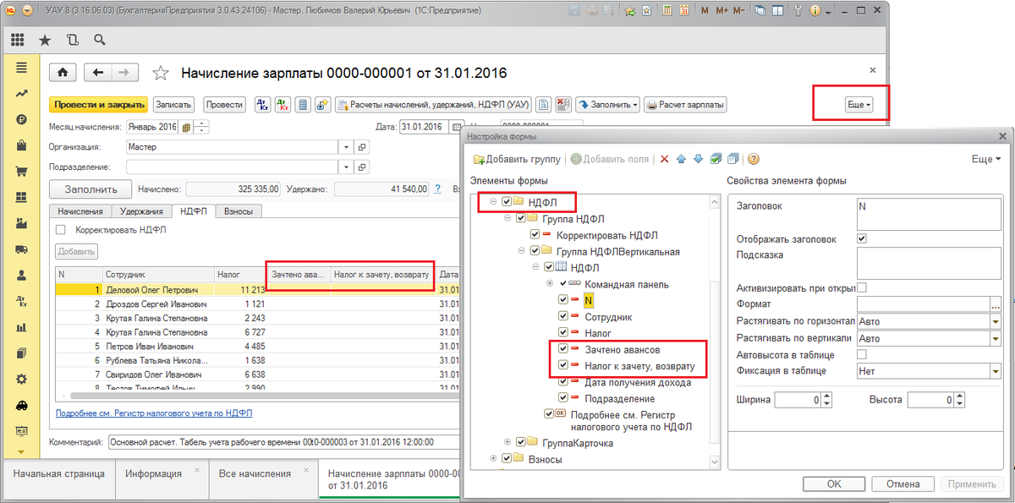Uncheck the Зачтено авансов element checkbox
1015x503 pixels.
pyautogui.click(x=563, y=349)
